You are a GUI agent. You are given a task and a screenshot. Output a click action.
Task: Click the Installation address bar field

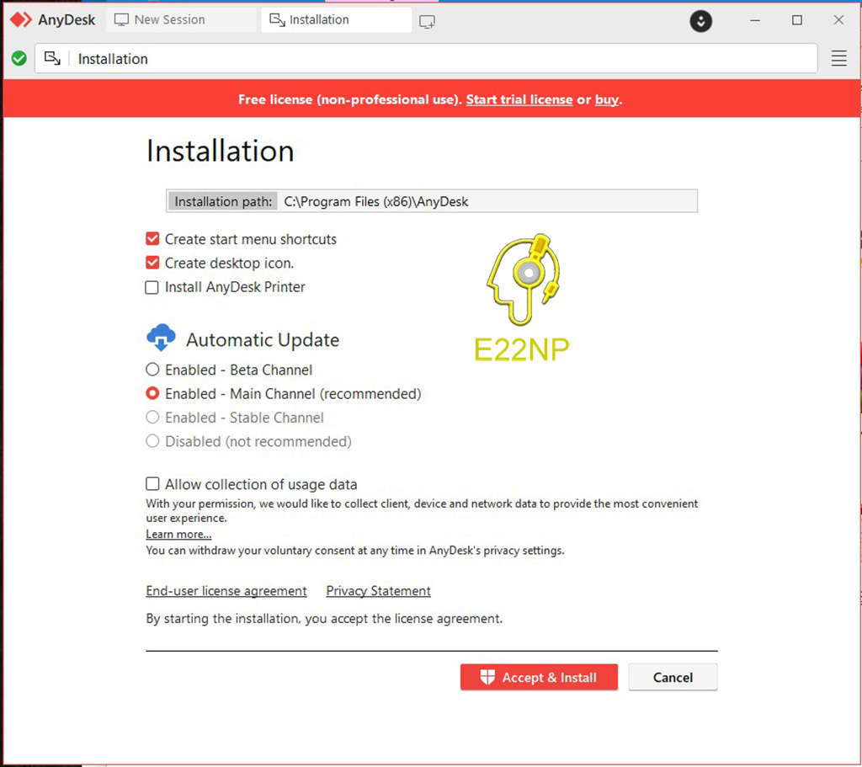(426, 58)
